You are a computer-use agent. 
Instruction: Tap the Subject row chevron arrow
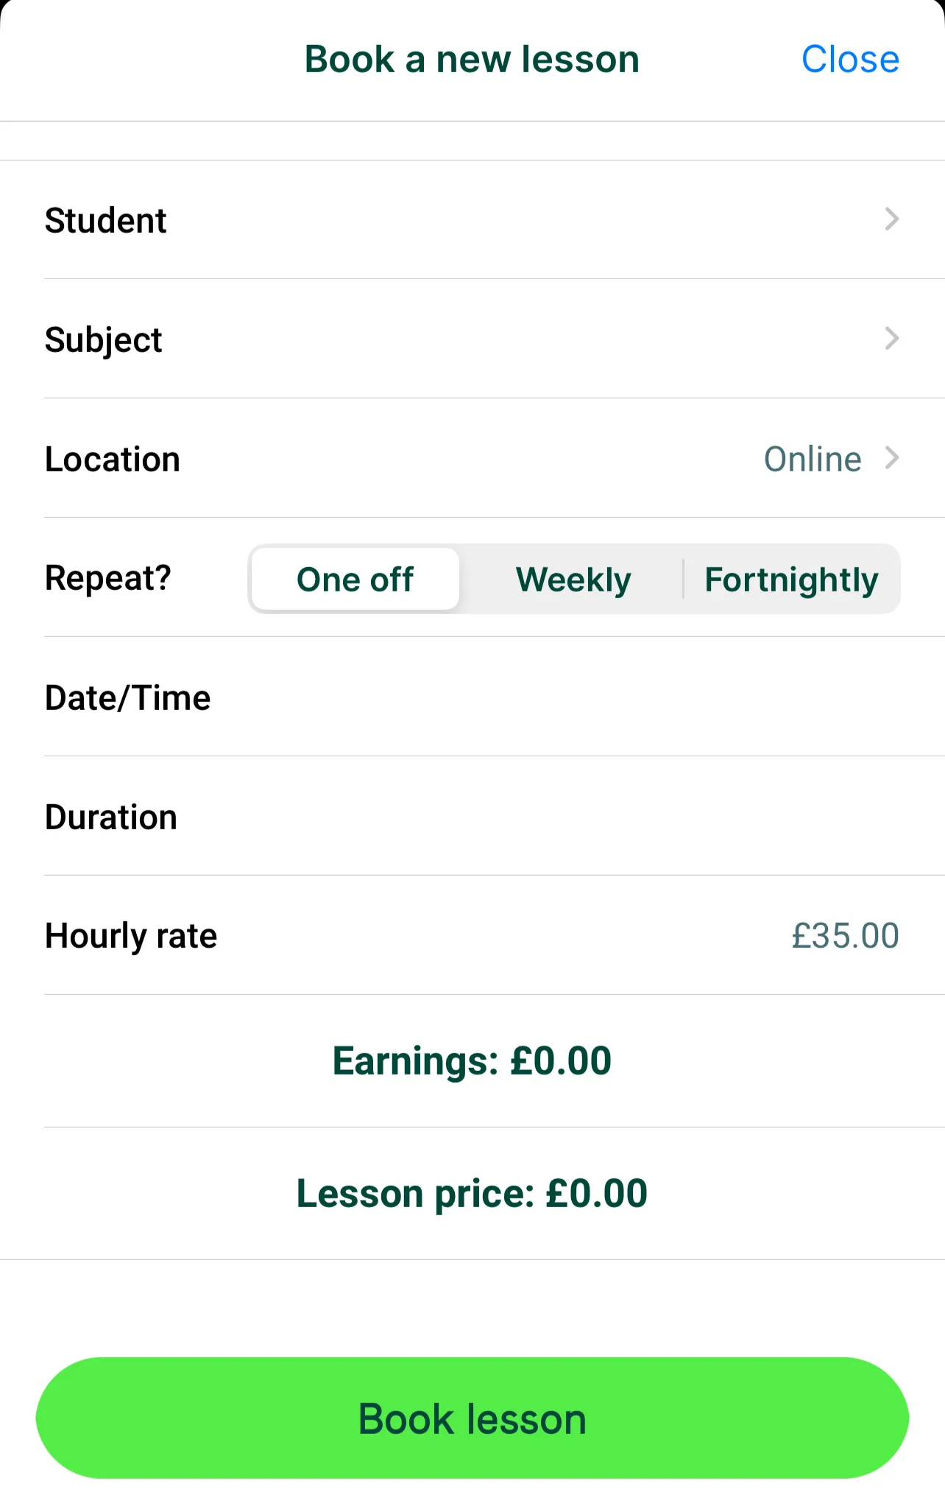(x=891, y=339)
